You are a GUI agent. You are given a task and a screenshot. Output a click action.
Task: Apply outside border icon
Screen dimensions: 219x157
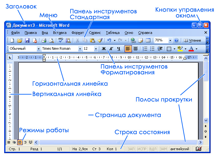[169, 49]
